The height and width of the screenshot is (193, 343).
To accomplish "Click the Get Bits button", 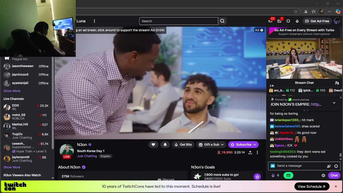I will click(x=183, y=144).
